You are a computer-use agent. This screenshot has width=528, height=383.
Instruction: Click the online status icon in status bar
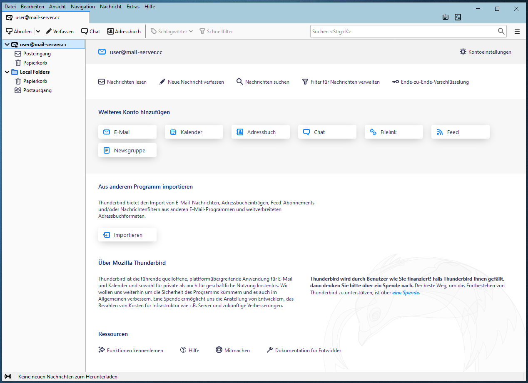click(x=8, y=376)
